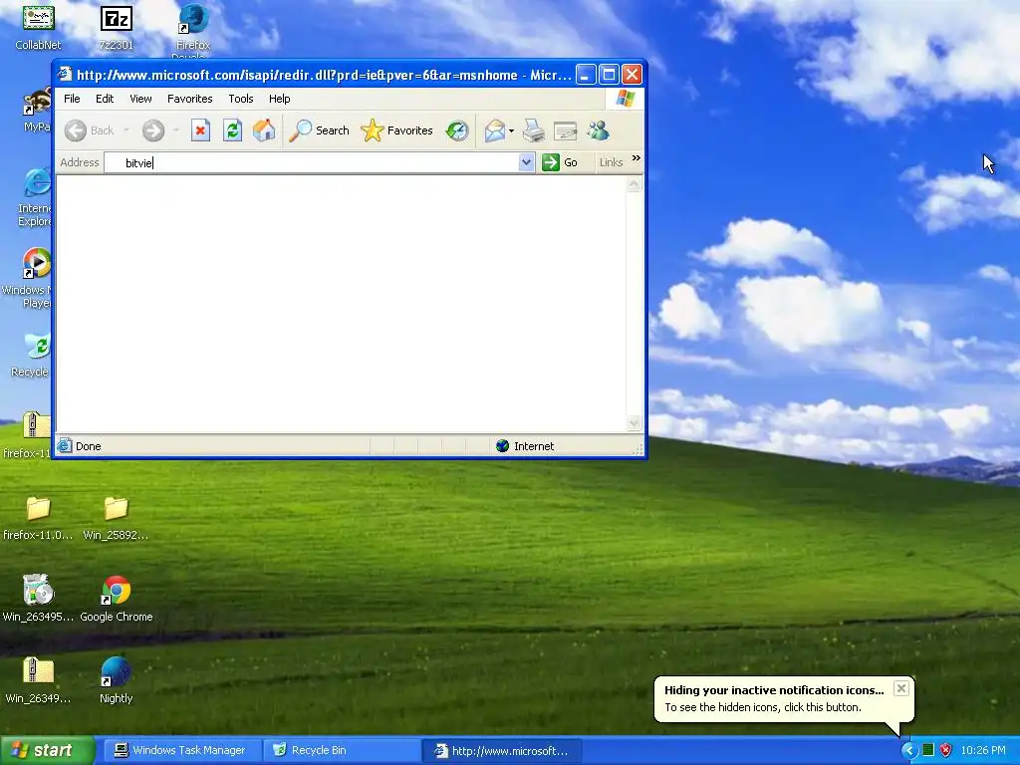Expand the Links toolbar chevron
The image size is (1020, 765).
(636, 158)
